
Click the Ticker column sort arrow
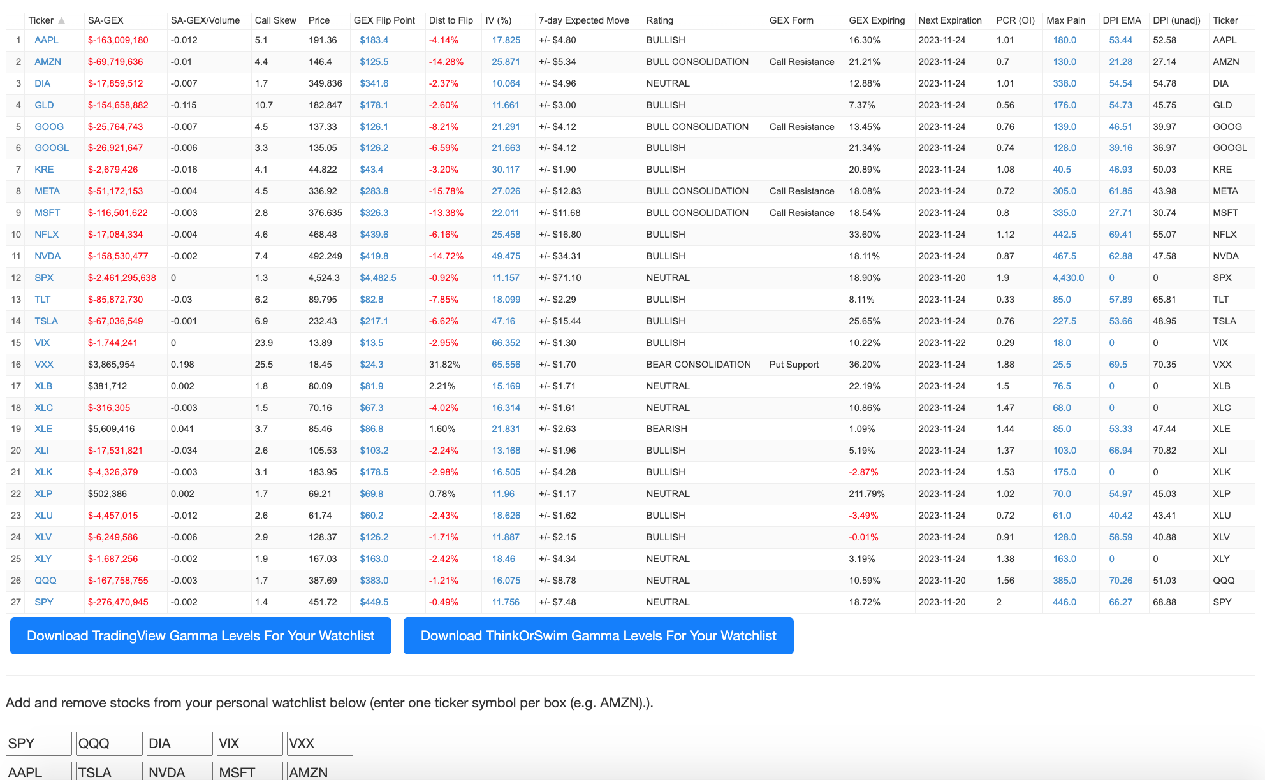tap(62, 20)
